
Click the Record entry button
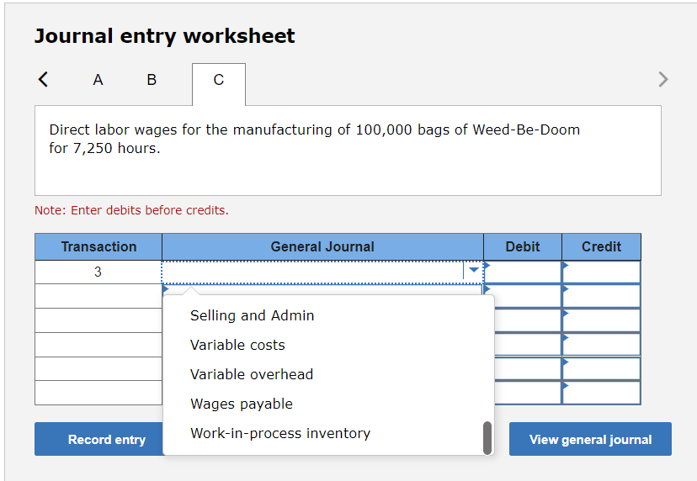point(99,439)
